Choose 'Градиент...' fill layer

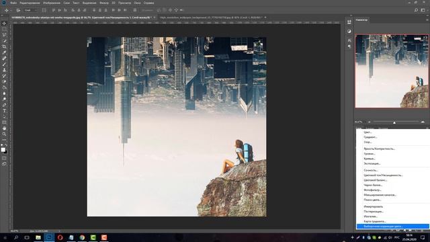(392, 137)
